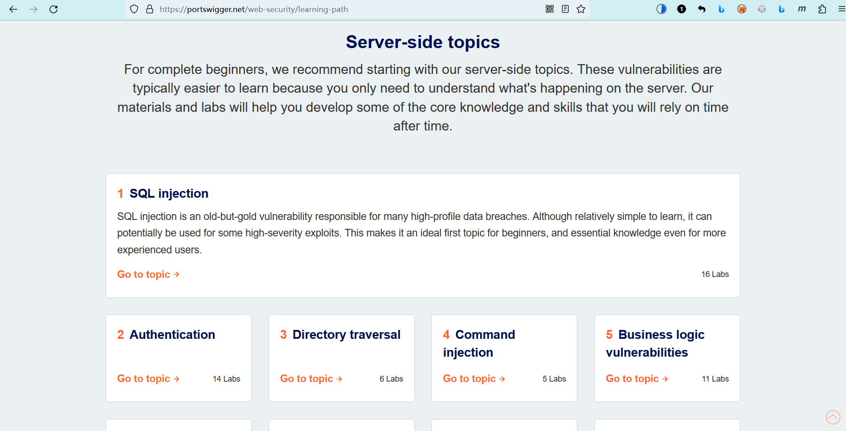
Task: Click the italic m extension icon
Action: (x=802, y=9)
